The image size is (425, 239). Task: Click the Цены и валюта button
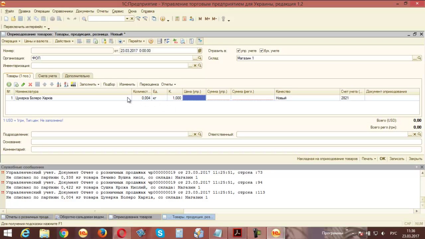point(38,41)
